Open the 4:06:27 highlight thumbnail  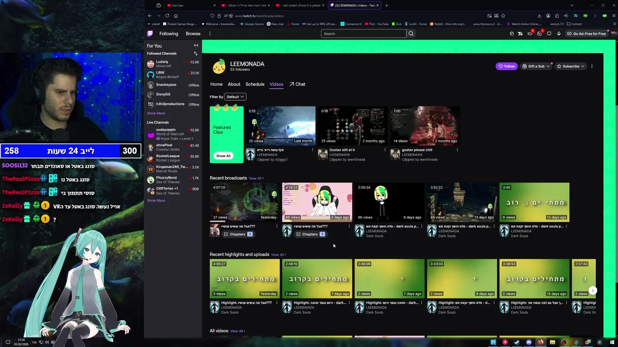click(245, 279)
